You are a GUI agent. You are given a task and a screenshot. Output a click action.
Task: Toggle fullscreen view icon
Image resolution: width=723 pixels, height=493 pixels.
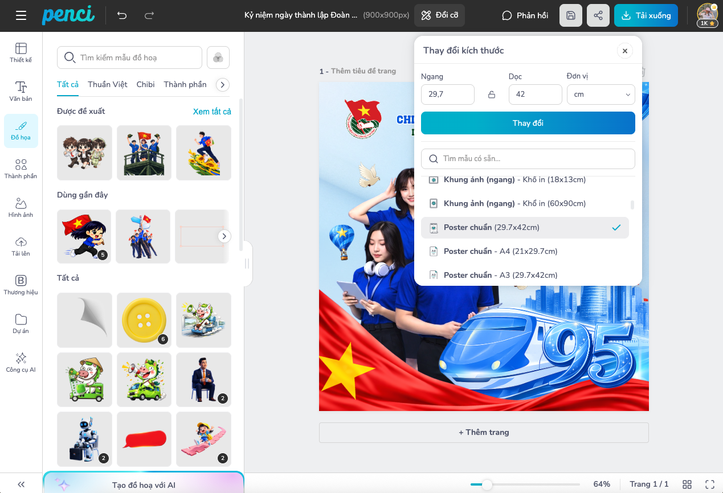pyautogui.click(x=710, y=484)
